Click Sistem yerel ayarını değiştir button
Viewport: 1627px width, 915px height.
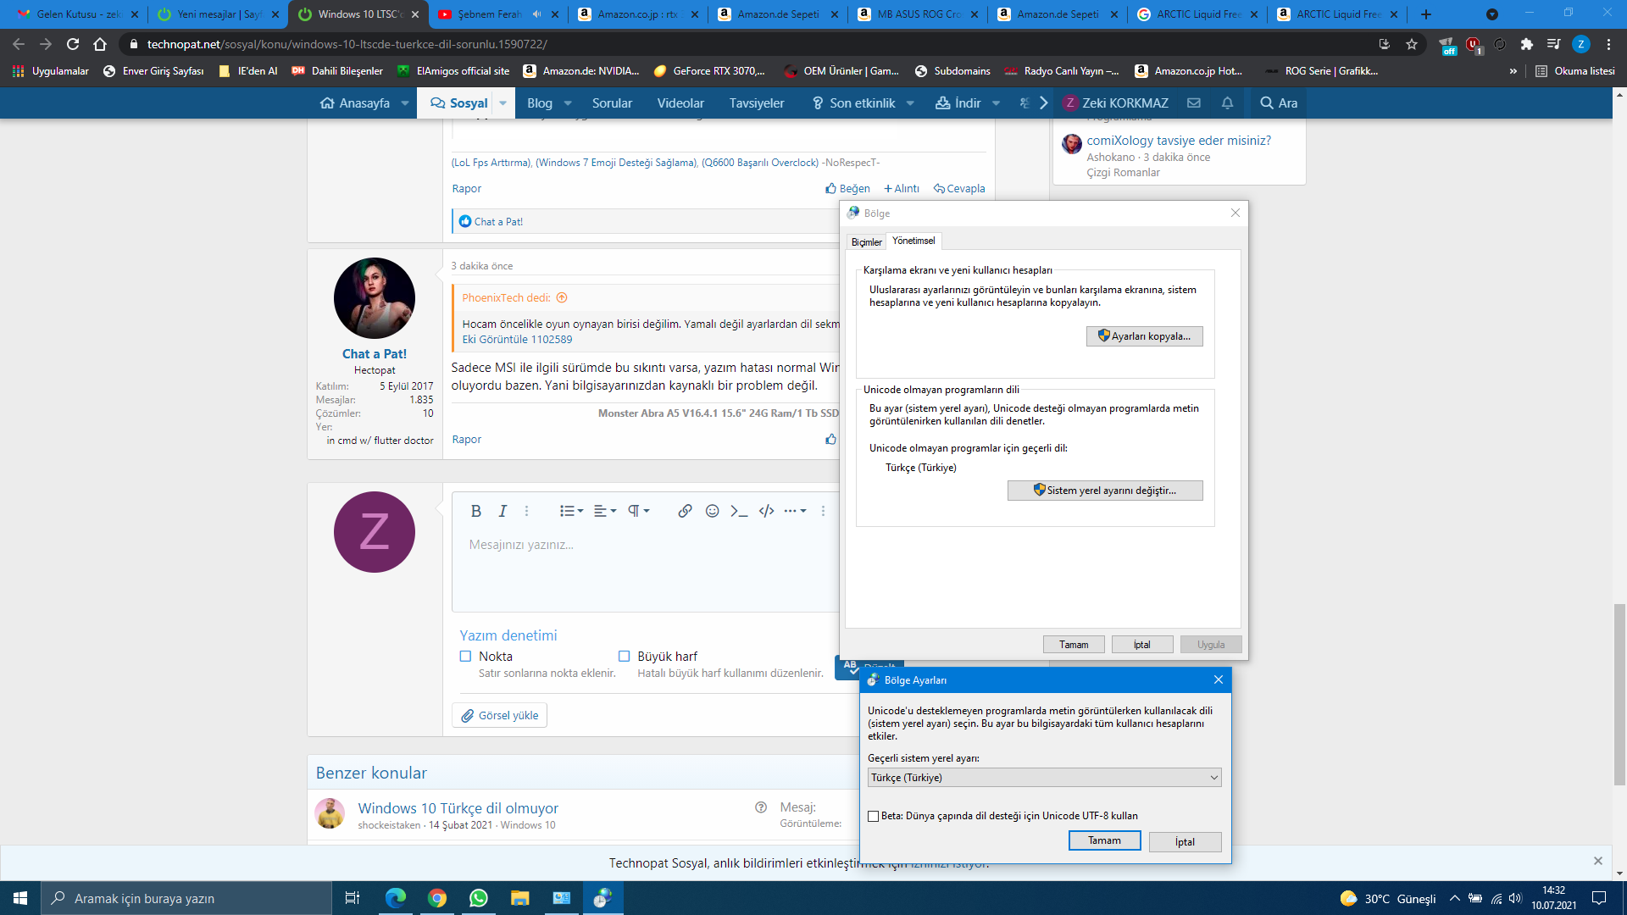(x=1104, y=491)
